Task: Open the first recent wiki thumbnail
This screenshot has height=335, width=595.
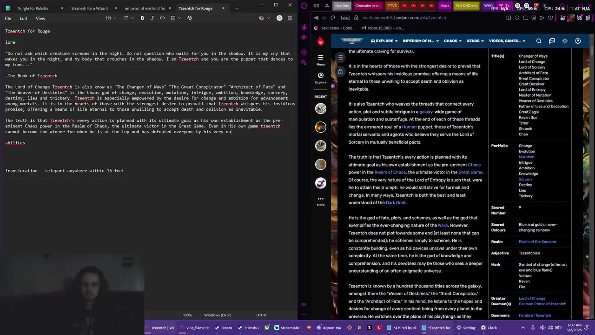Action: 321,108
